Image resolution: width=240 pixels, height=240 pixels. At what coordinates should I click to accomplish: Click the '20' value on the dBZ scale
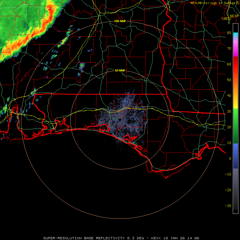pyautogui.click(x=229, y=127)
